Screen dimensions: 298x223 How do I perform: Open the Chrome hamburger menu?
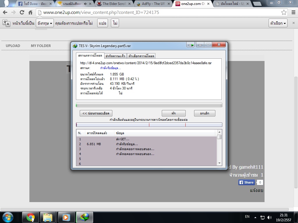click(x=293, y=12)
